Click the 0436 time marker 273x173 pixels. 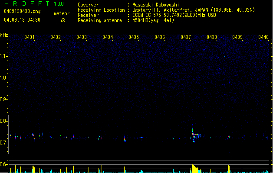point(160,37)
